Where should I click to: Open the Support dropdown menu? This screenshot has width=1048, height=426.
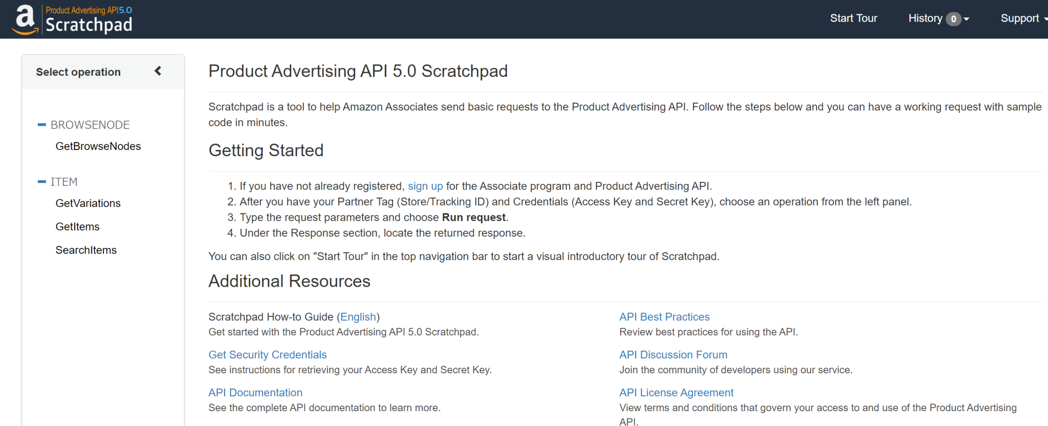coord(1024,18)
